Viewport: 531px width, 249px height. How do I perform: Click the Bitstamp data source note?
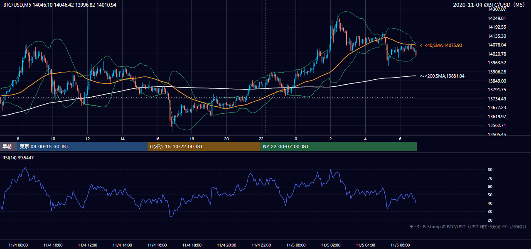(468, 227)
